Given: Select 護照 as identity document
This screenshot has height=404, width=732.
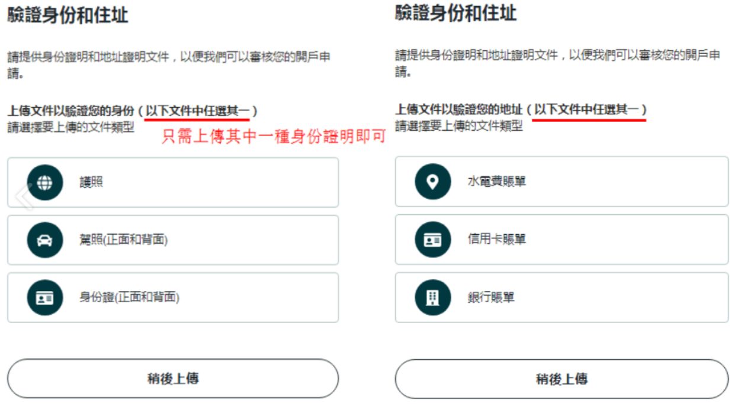Looking at the screenshot, I should [173, 182].
